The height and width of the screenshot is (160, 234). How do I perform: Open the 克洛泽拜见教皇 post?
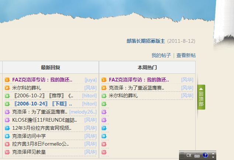[29, 152]
